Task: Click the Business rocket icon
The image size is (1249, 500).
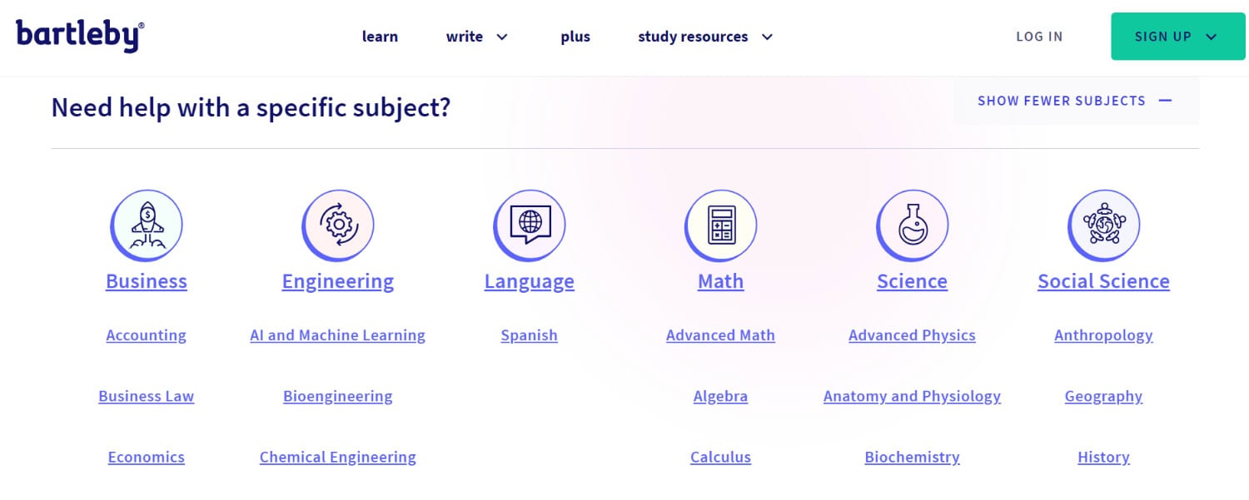Action: [147, 225]
